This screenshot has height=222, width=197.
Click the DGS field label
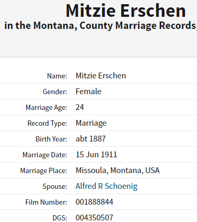pos(60,218)
